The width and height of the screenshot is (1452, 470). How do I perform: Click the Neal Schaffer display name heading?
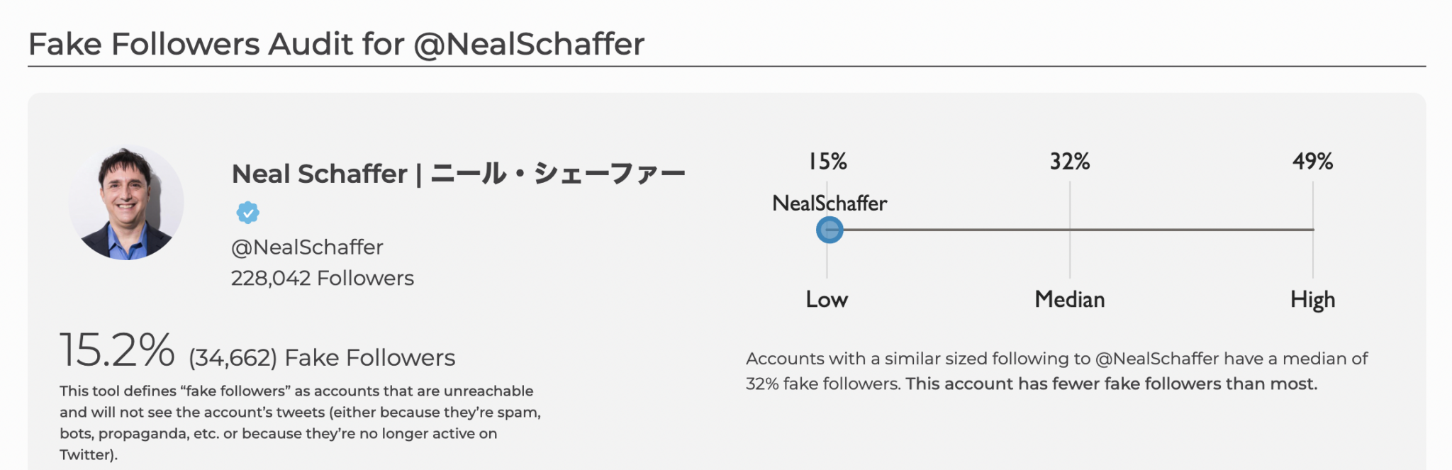coord(458,174)
